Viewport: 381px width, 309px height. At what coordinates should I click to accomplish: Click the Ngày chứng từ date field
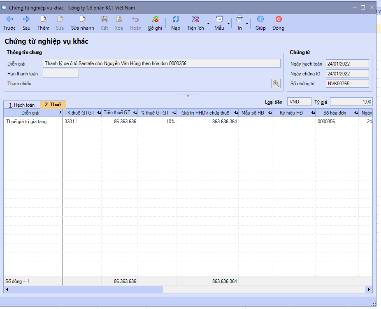347,74
